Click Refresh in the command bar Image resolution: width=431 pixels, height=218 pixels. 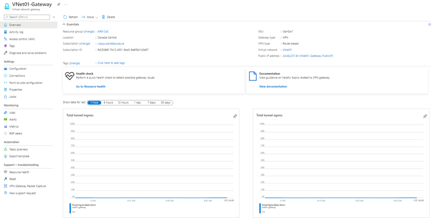(71, 17)
